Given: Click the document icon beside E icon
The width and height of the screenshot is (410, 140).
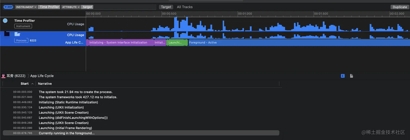Looking at the screenshot, I should point(351,76).
